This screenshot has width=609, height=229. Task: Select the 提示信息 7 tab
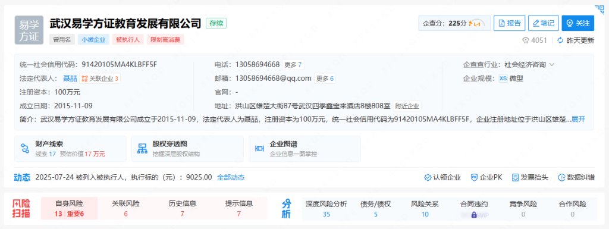[239, 208]
